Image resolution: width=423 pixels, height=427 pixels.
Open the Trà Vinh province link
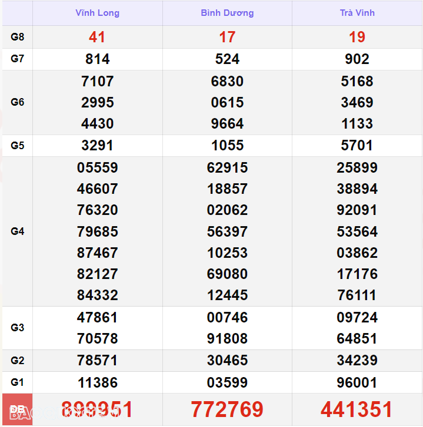357,13
